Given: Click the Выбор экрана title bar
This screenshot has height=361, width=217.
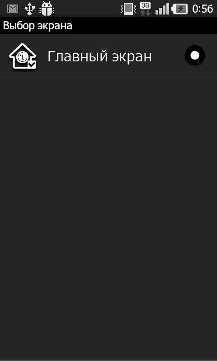Looking at the screenshot, I should click(x=108, y=26).
